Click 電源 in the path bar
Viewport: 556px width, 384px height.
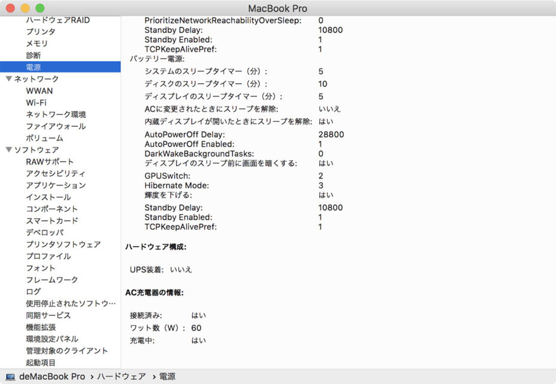tap(167, 377)
